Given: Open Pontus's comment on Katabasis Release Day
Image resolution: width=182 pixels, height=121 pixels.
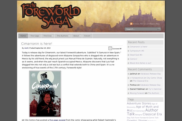Looking at the screenshot, I should tap(150, 85).
